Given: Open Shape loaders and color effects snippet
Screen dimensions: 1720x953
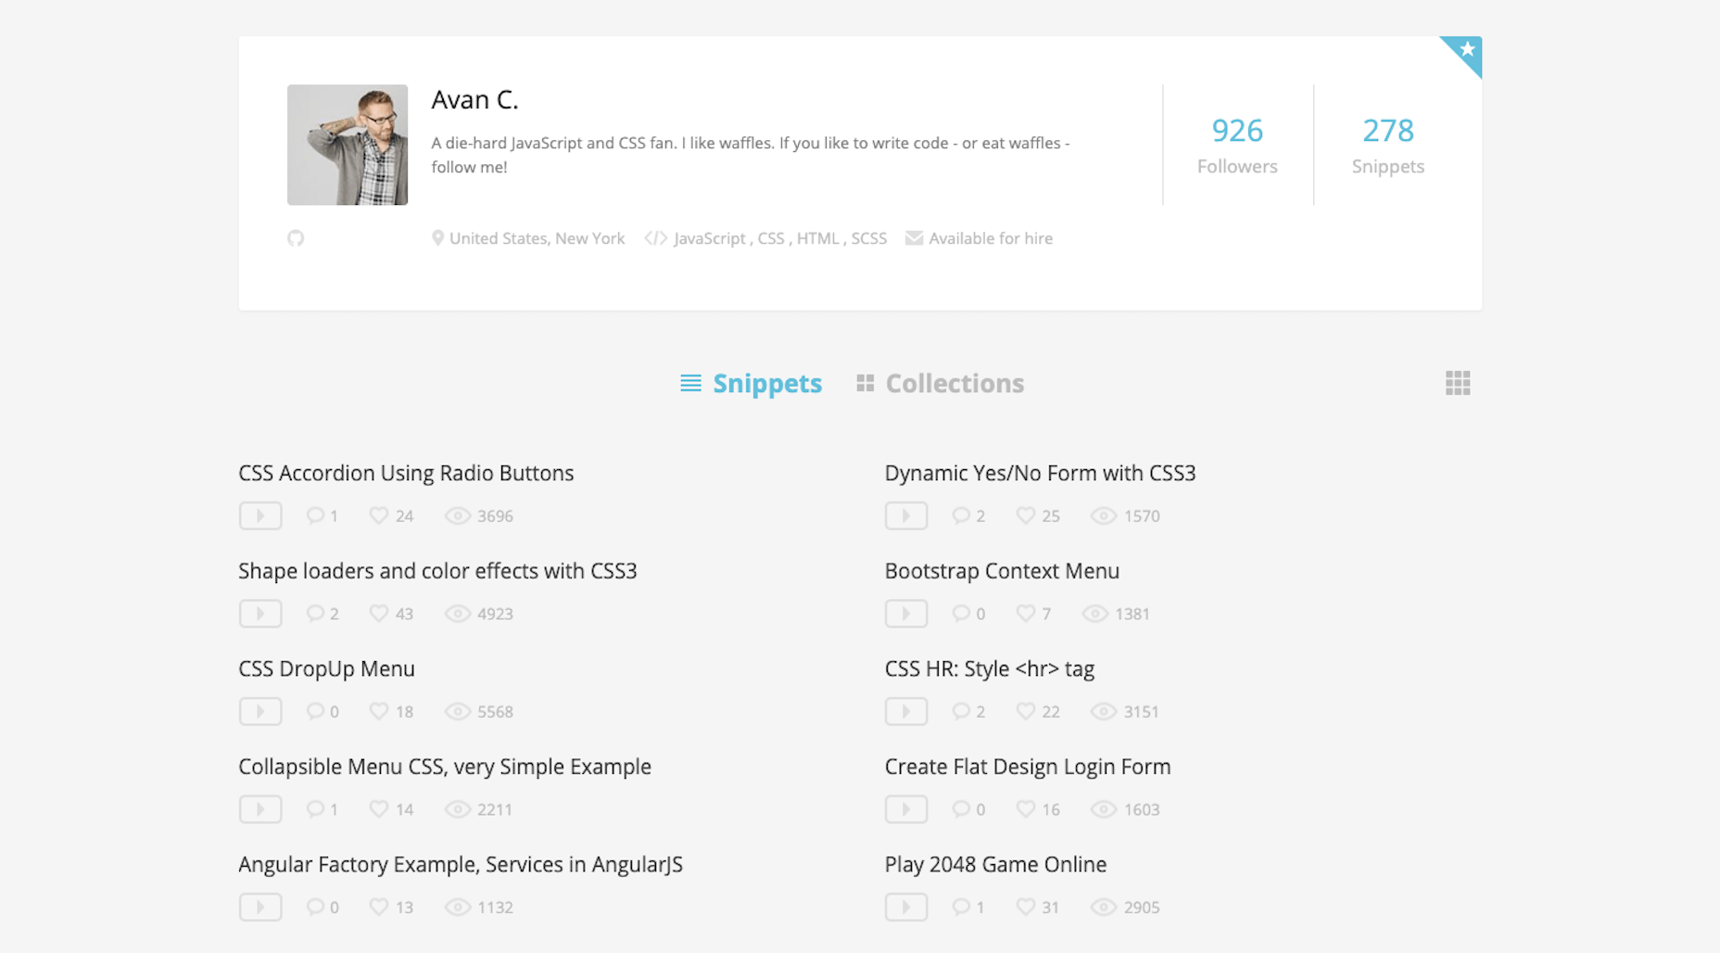Looking at the screenshot, I should pyautogui.click(x=437, y=571).
